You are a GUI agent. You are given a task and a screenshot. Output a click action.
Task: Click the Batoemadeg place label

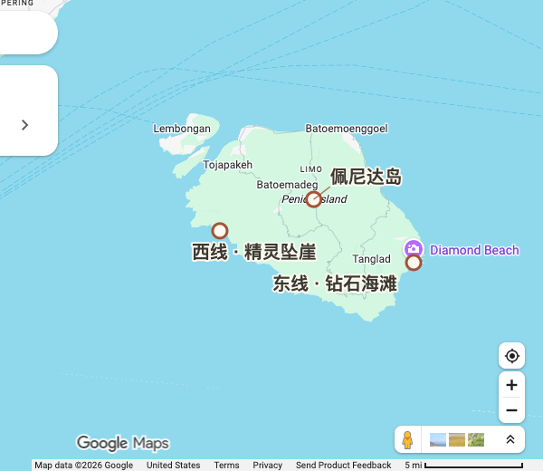(x=287, y=185)
